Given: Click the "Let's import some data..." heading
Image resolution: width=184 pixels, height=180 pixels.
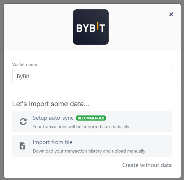Looking at the screenshot, I should point(51,104).
